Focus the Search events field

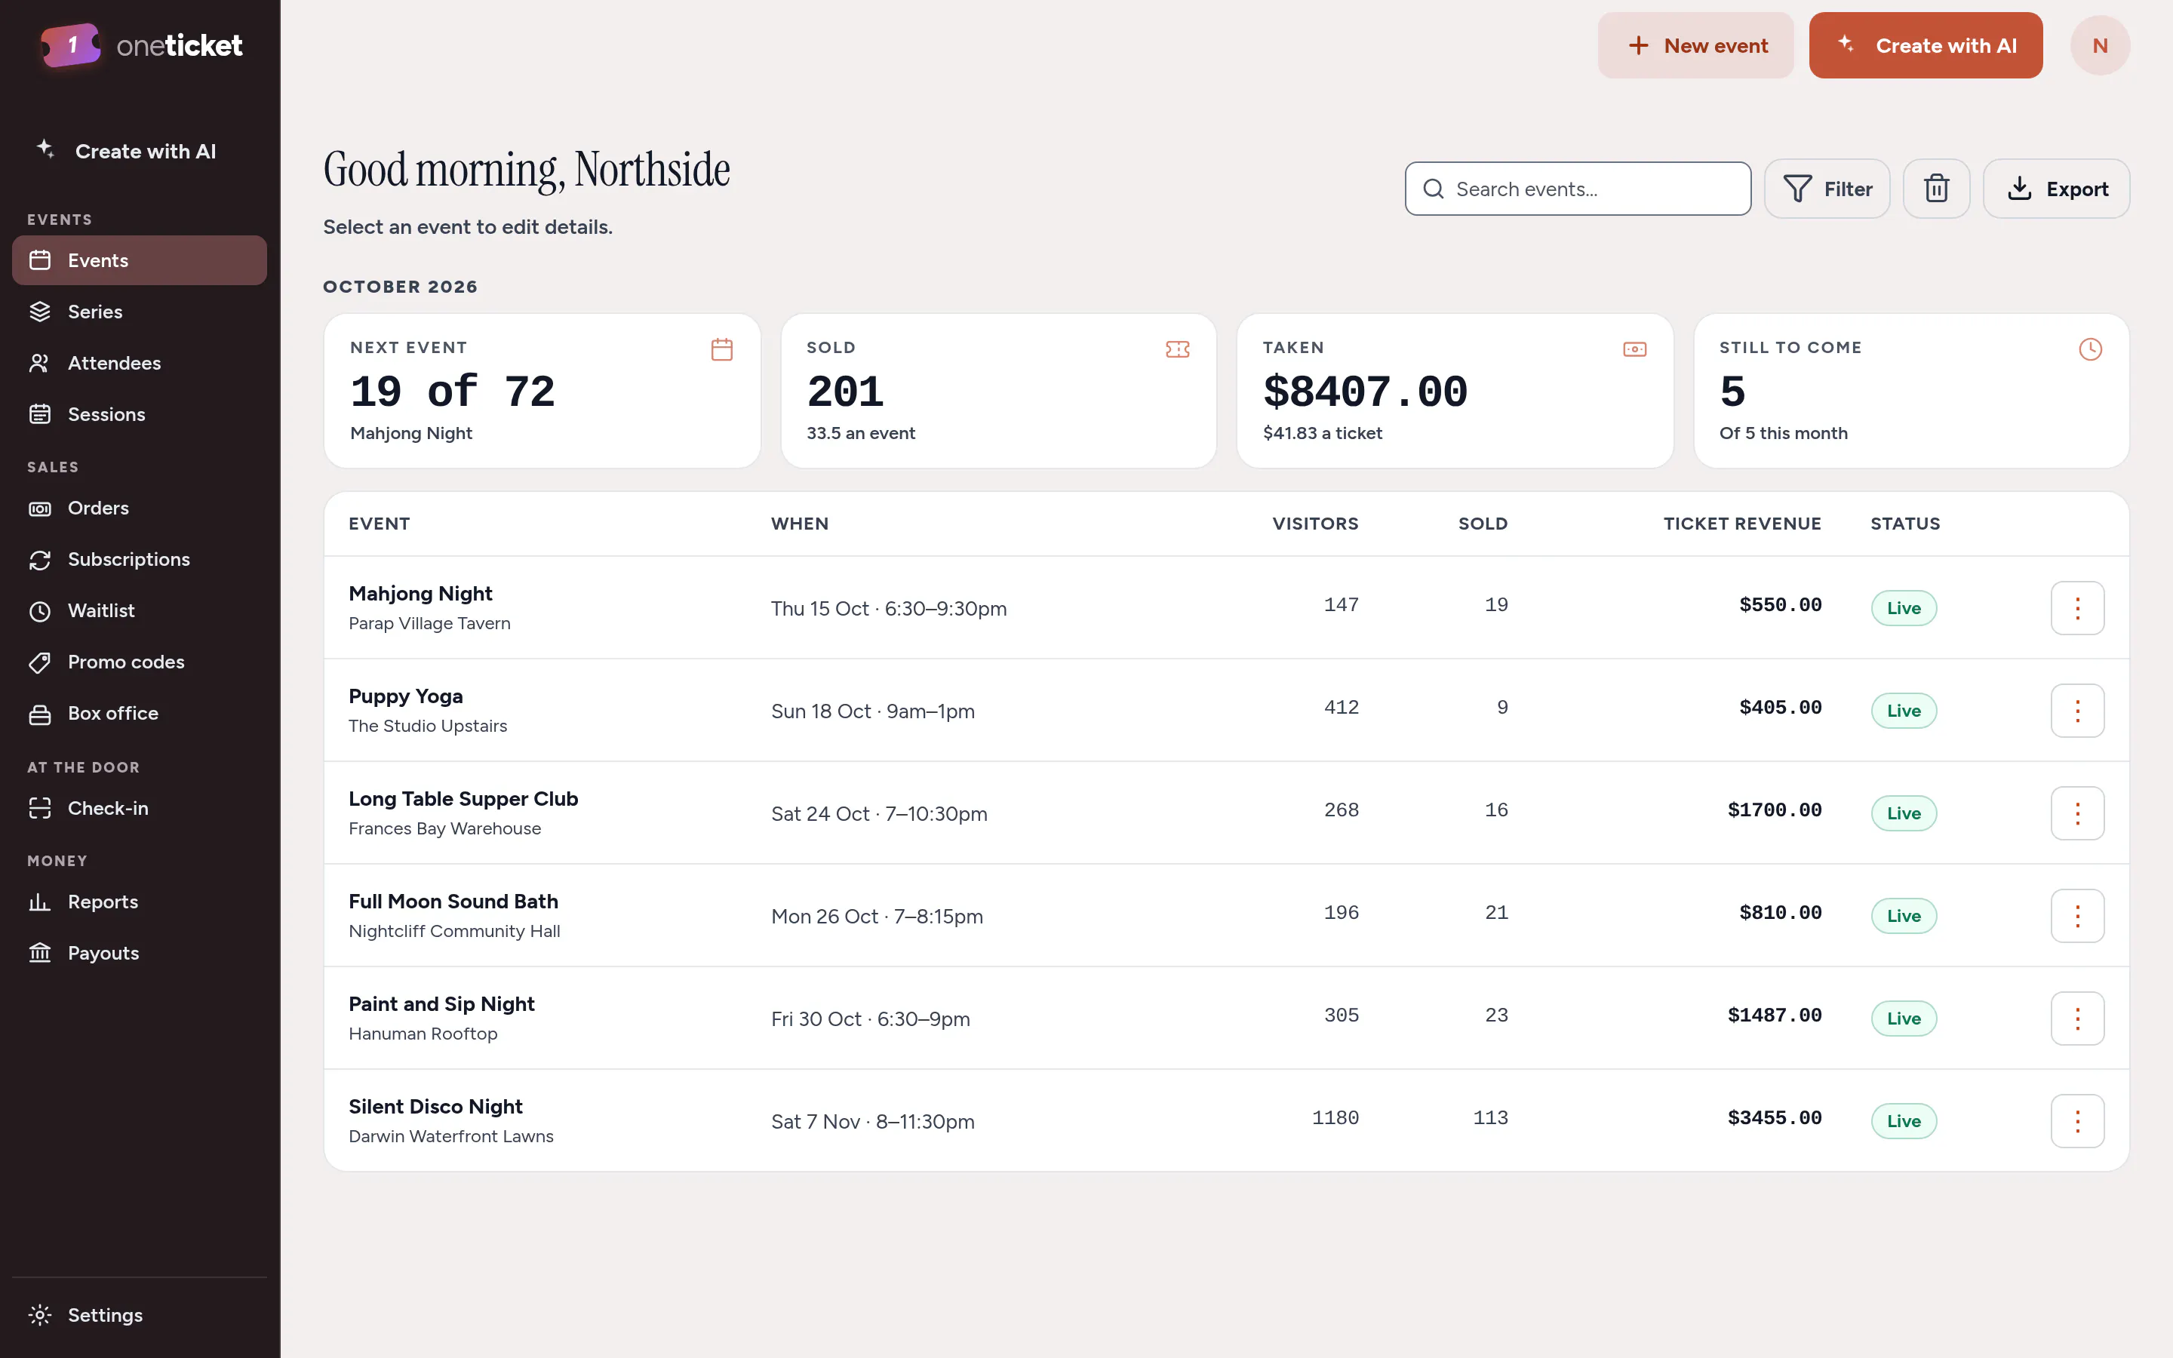(x=1578, y=189)
